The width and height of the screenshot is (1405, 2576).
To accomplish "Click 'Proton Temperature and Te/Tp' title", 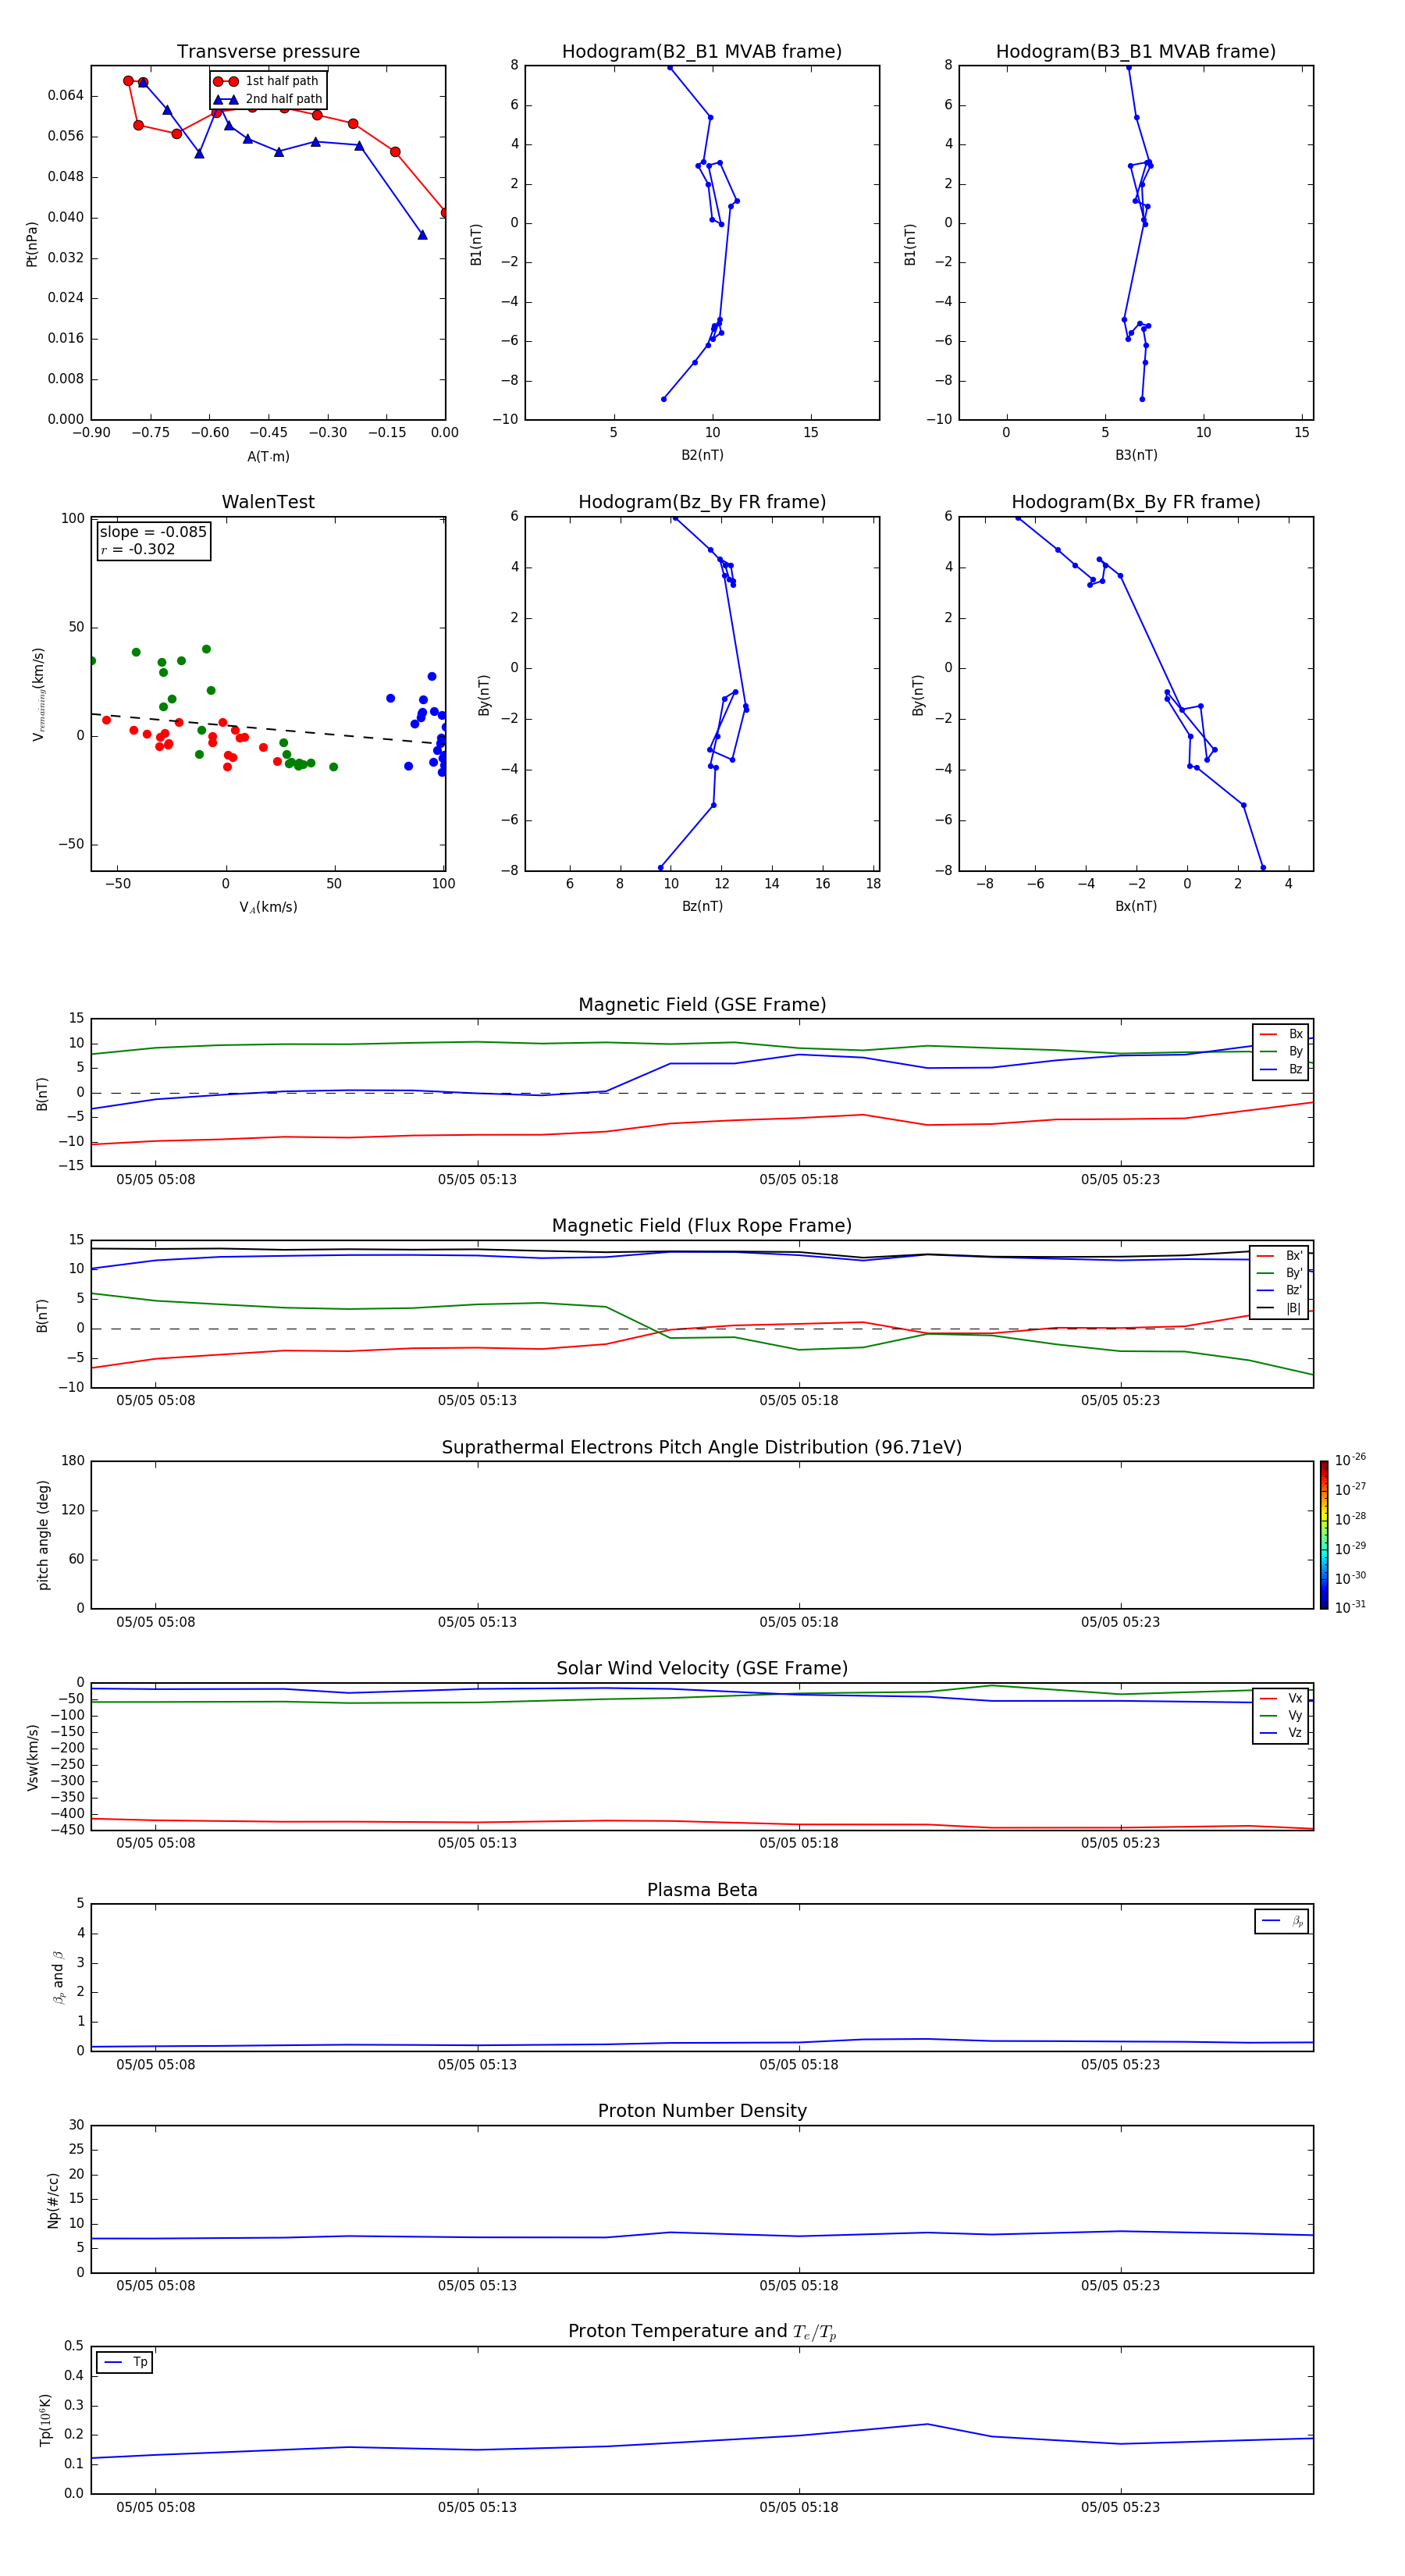I will pyautogui.click(x=702, y=2332).
